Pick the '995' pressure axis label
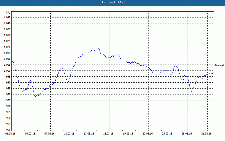Image resolution: width=225 pixels, height=141 pixels. click(9, 76)
